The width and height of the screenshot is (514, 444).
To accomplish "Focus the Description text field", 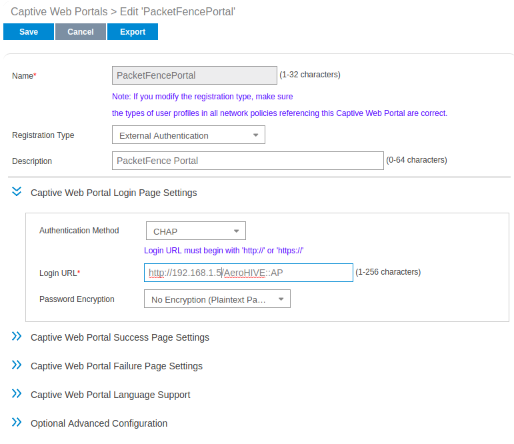I will [x=247, y=161].
